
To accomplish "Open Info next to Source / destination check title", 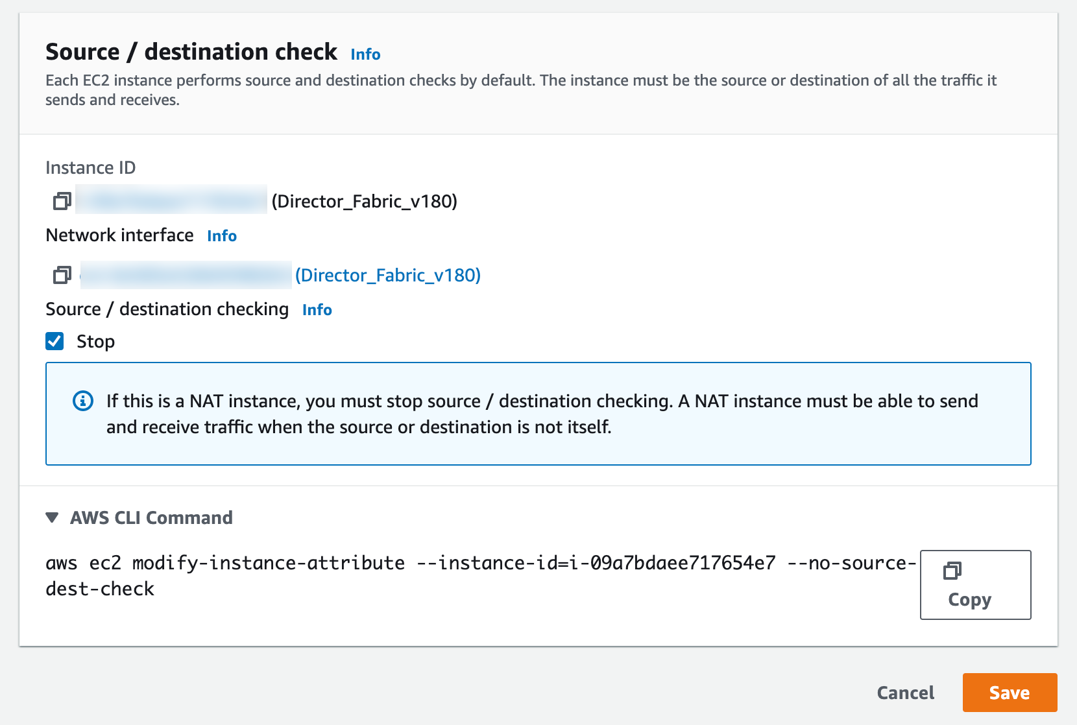I will [x=365, y=54].
